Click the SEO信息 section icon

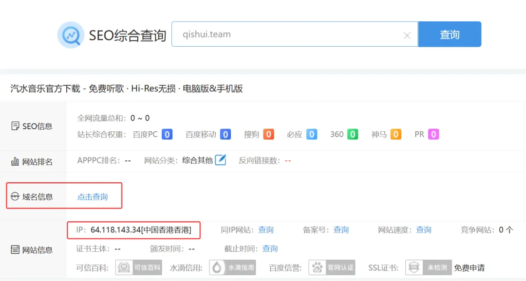(x=15, y=126)
